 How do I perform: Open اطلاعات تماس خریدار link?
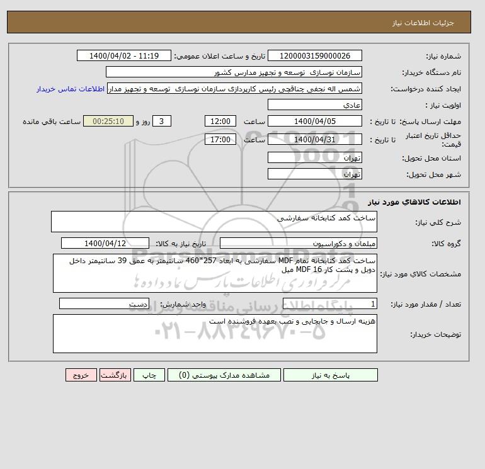pyautogui.click(x=71, y=89)
